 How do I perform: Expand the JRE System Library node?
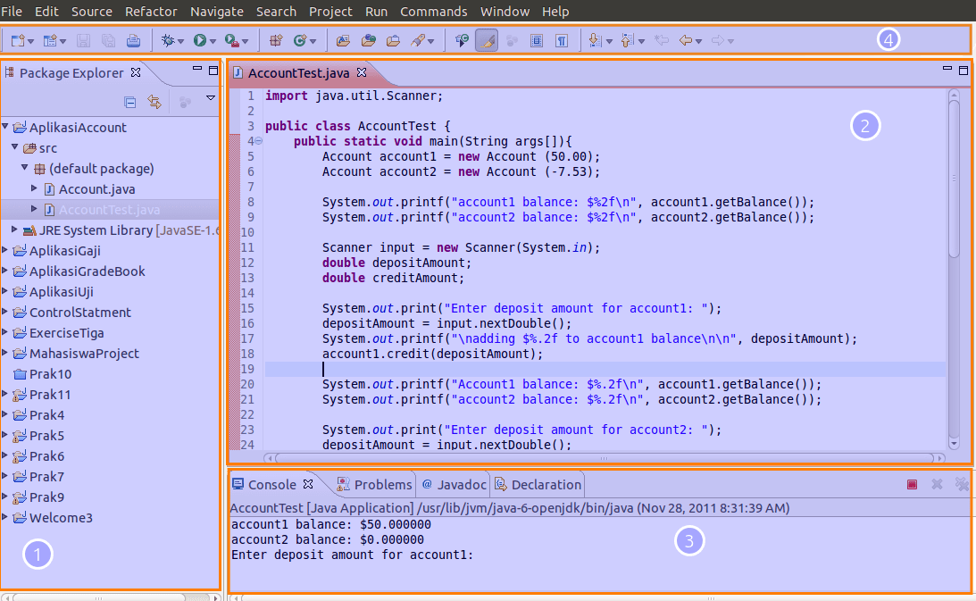pos(14,230)
